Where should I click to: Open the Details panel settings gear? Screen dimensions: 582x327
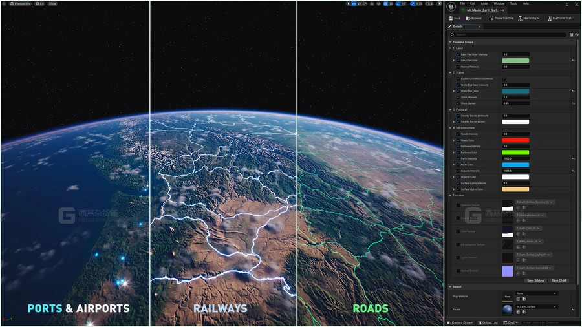(x=576, y=35)
